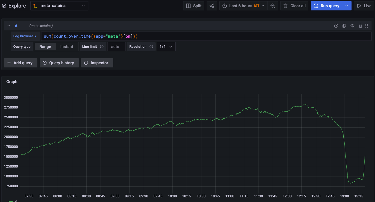Click the Add query button
Screen dimensions: 375x202
coord(21,63)
